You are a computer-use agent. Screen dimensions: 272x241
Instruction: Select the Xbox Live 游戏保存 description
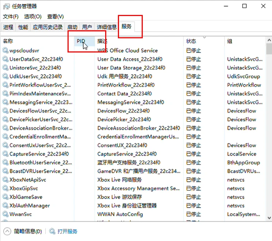119,197
